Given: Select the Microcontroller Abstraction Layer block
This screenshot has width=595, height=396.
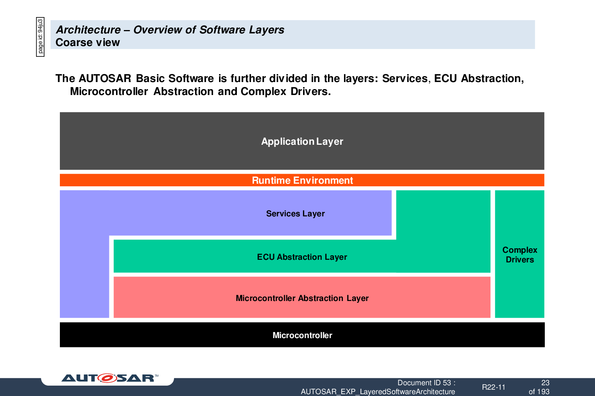Looking at the screenshot, I should coord(302,298).
